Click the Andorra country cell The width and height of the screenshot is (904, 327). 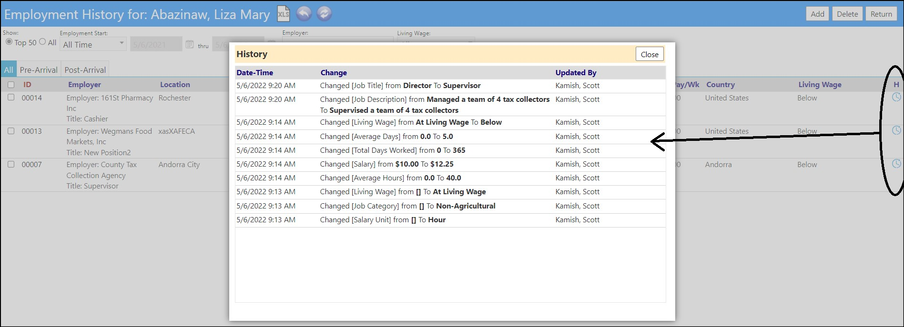718,164
